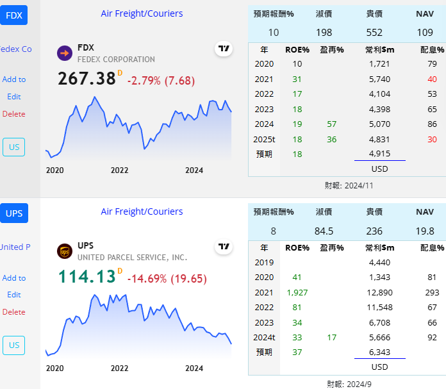Open the United P company link
Screen dimensions: 446x389
[15, 247]
